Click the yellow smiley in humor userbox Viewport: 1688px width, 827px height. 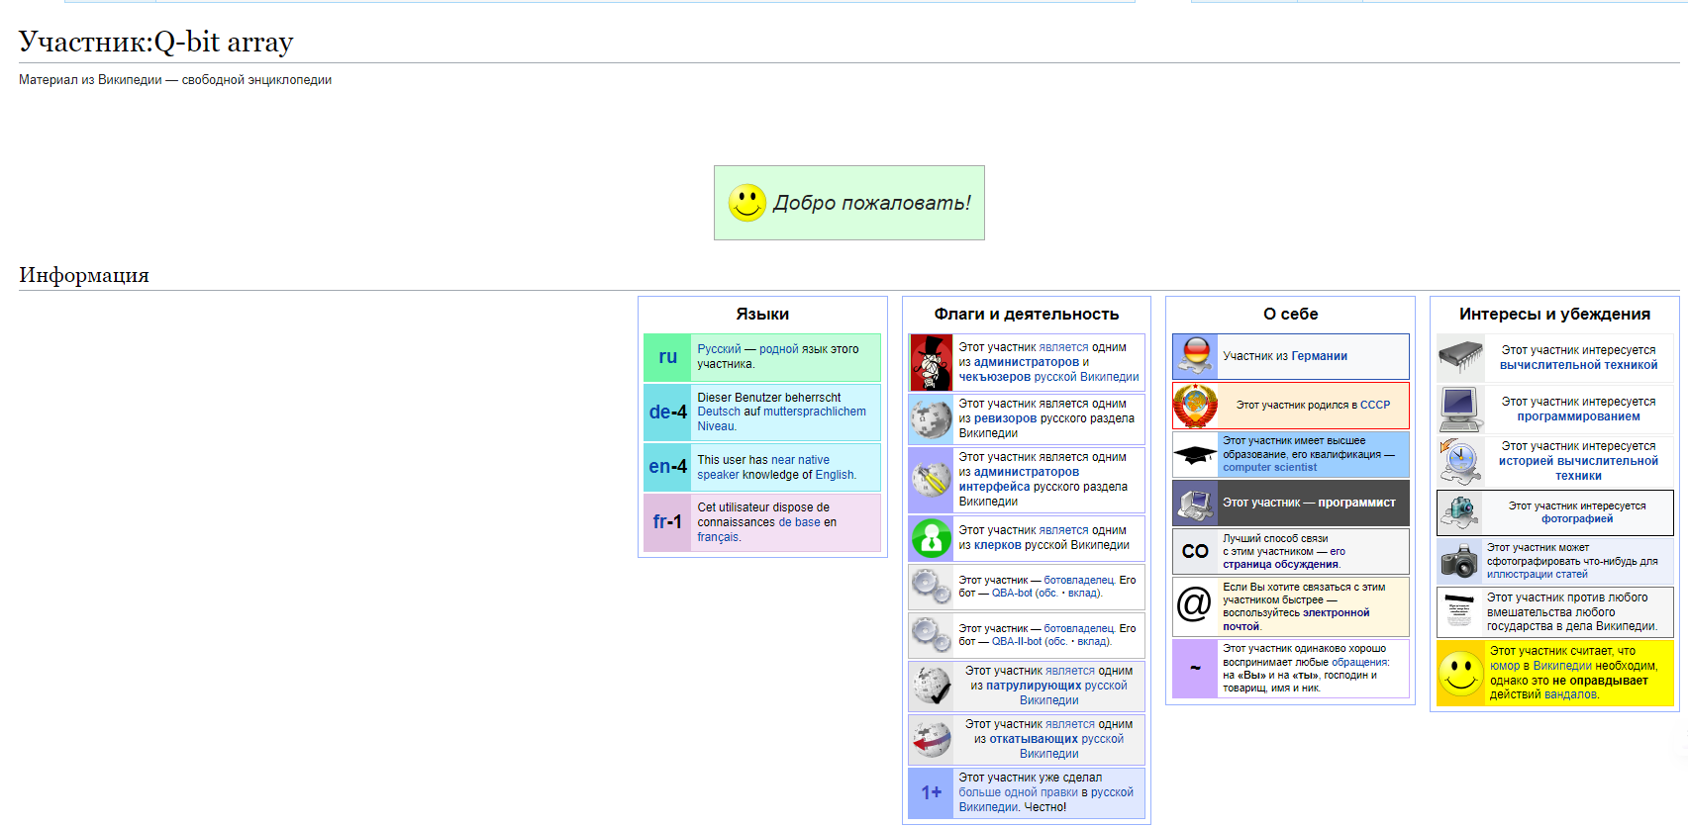1461,673
